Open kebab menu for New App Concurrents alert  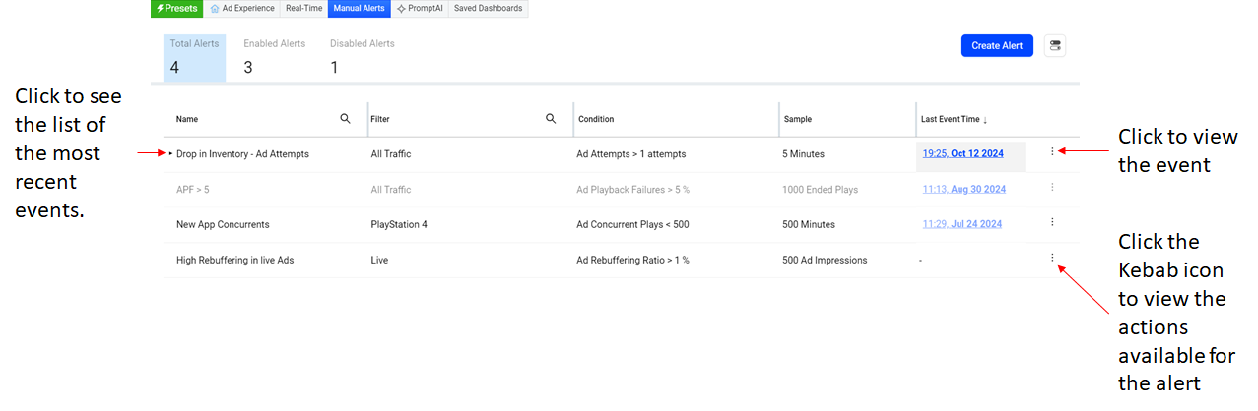pos(1052,222)
